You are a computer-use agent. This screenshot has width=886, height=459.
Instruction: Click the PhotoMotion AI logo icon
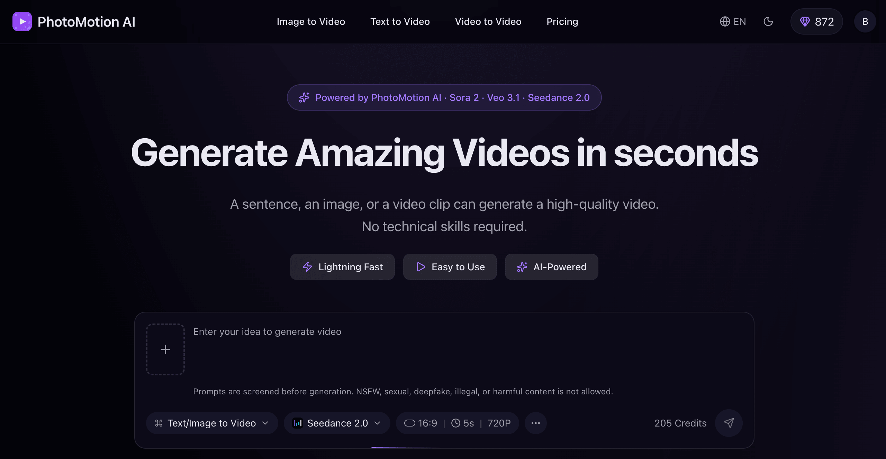22,21
